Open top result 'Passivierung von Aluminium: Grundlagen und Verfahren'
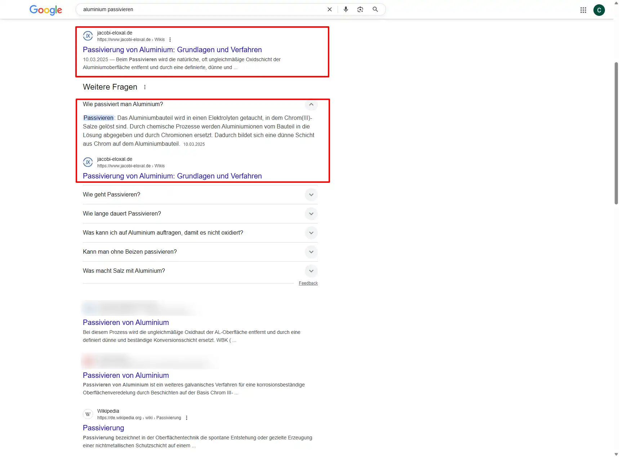The height and width of the screenshot is (457, 619). pyautogui.click(x=172, y=50)
